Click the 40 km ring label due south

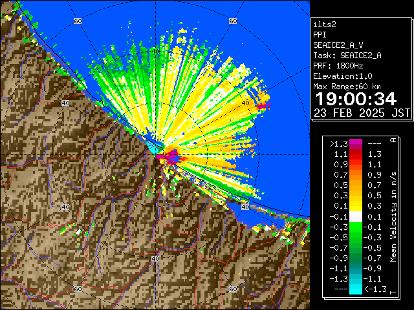pyautogui.click(x=155, y=258)
